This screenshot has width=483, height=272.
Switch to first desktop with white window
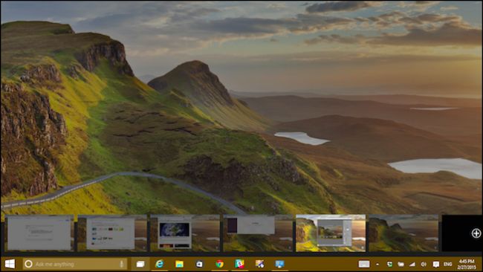point(39,233)
